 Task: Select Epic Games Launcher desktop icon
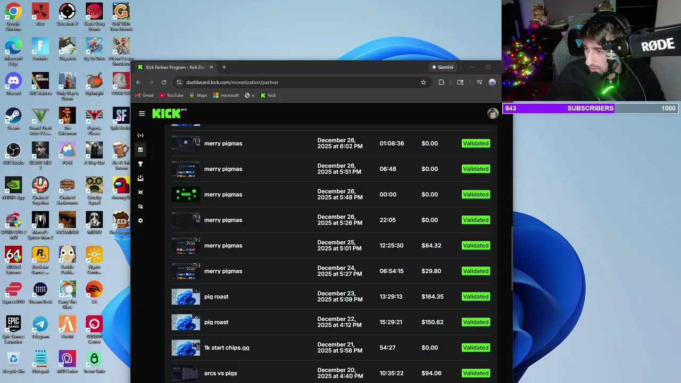click(13, 330)
